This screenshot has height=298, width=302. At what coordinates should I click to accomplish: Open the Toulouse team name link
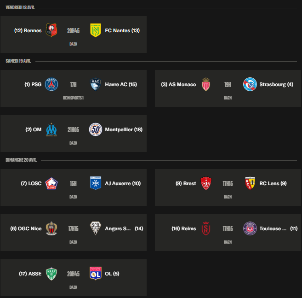click(273, 228)
